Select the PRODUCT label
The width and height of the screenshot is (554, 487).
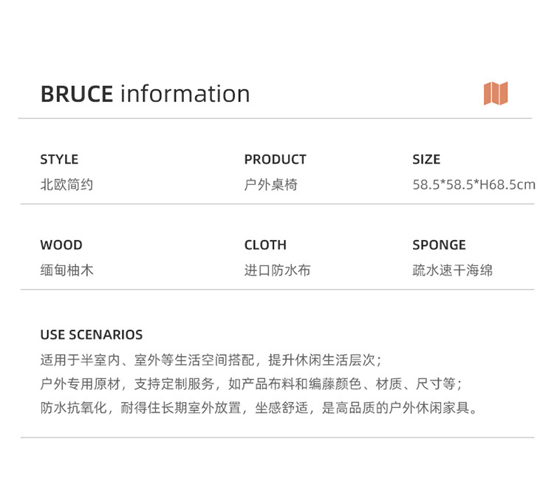(275, 160)
